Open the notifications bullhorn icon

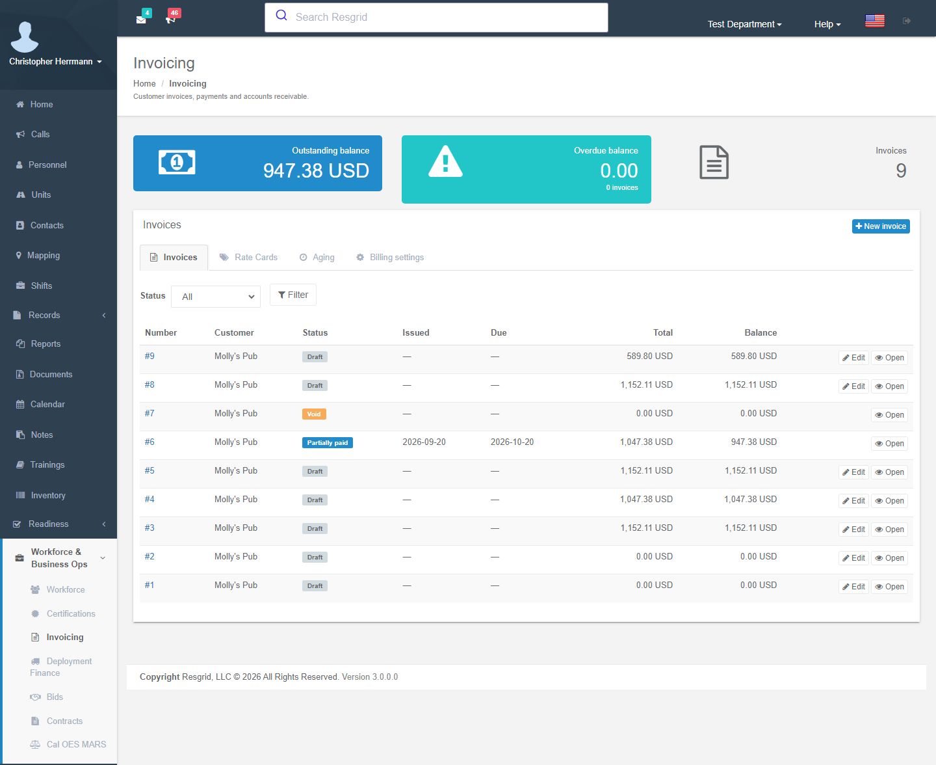coord(170,20)
